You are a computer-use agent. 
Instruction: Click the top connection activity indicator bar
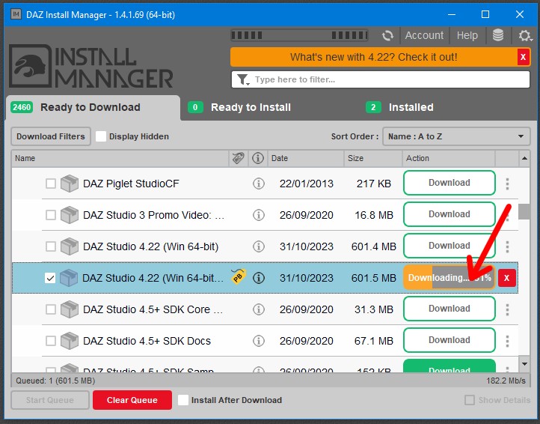click(x=299, y=35)
